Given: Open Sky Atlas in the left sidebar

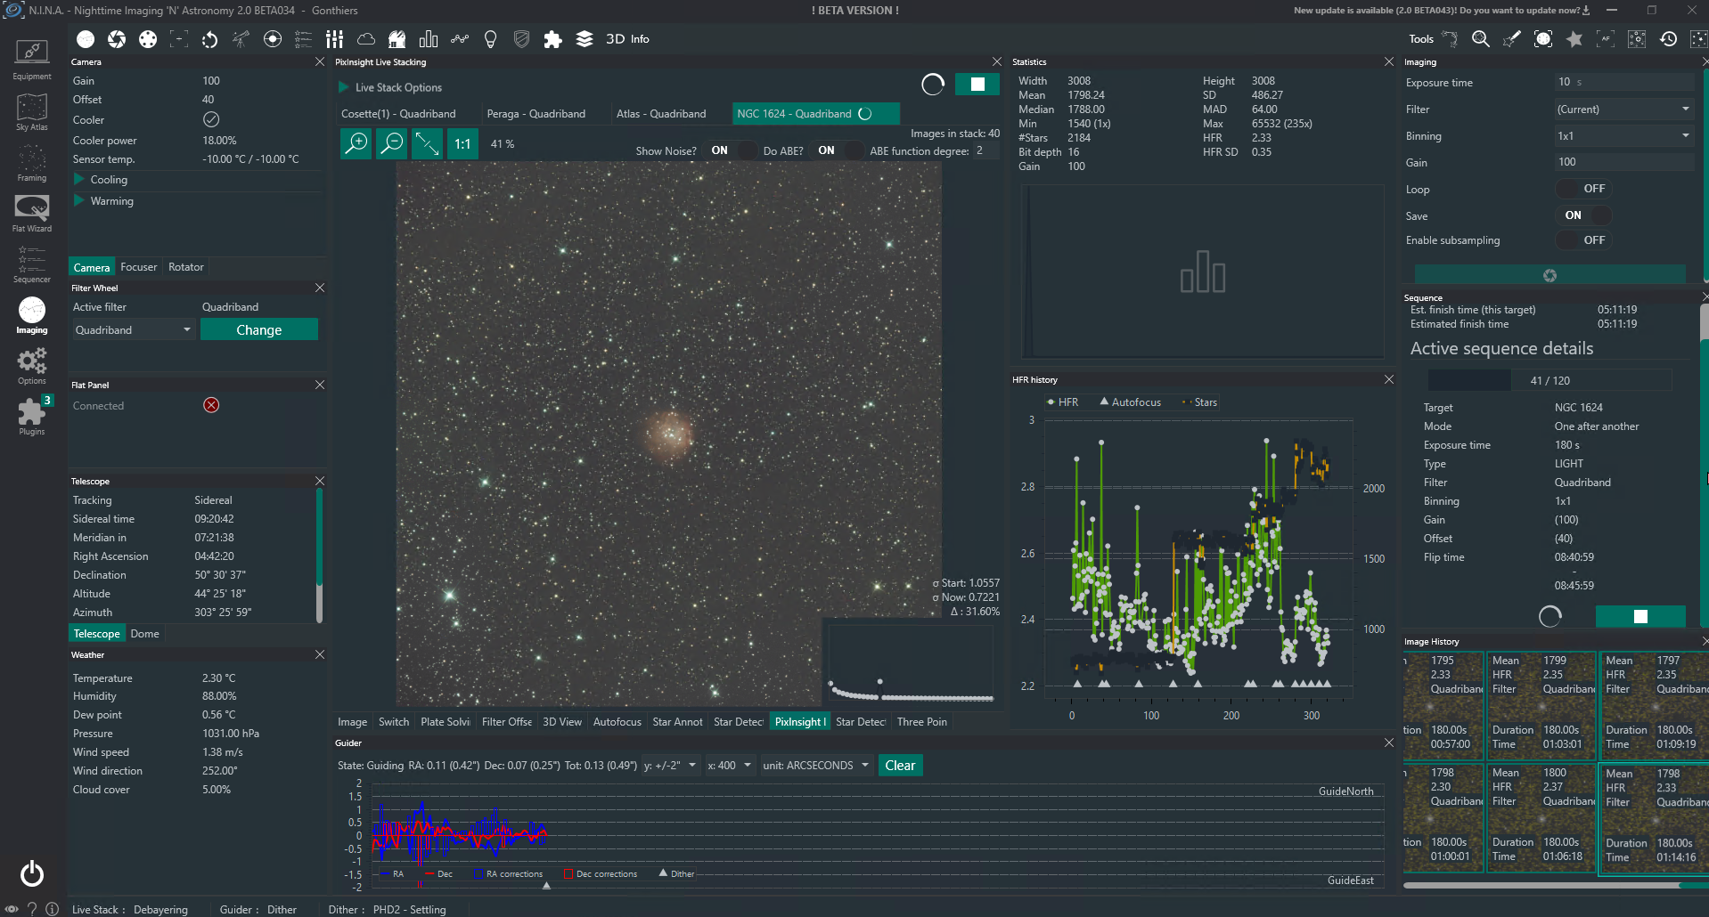Looking at the screenshot, I should click(x=32, y=111).
